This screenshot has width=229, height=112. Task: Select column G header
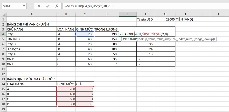pyautogui.click(x=165, y=14)
